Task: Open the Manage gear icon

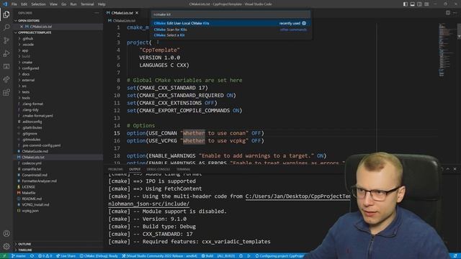Action: pyautogui.click(x=6, y=246)
